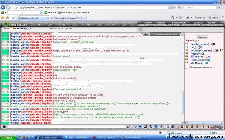Screen dimensions: 225x140
Task: Toggle the Обновлять автомат. checkbox
Action: pyautogui.click(x=186, y=67)
